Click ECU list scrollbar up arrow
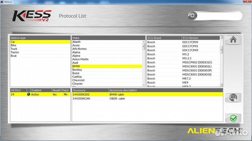252x141 pixels. (222, 37)
